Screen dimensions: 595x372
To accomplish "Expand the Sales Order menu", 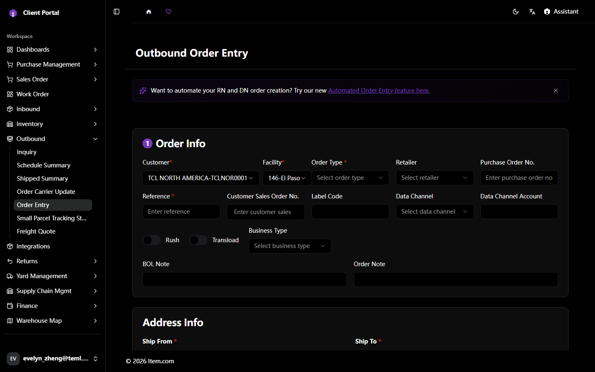I will [52, 79].
